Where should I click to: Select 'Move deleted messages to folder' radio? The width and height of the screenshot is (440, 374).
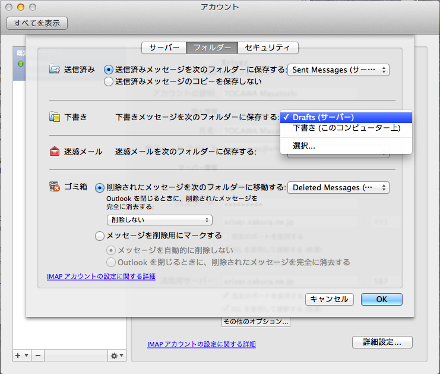(100, 187)
